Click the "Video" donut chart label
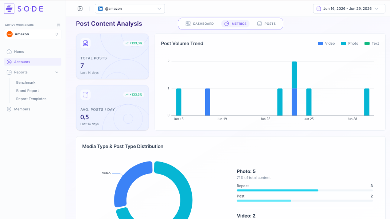 [106, 173]
